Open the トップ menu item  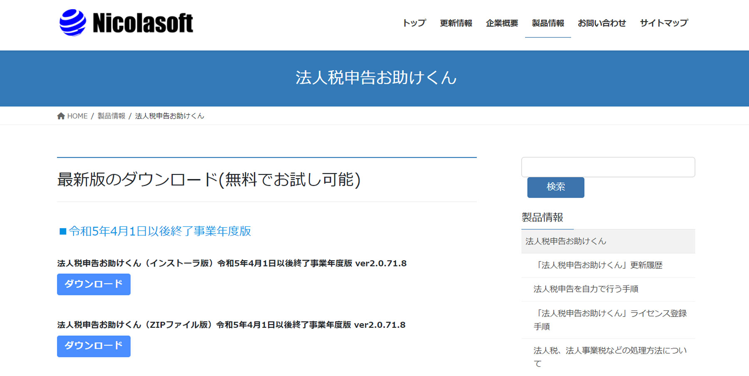point(414,23)
